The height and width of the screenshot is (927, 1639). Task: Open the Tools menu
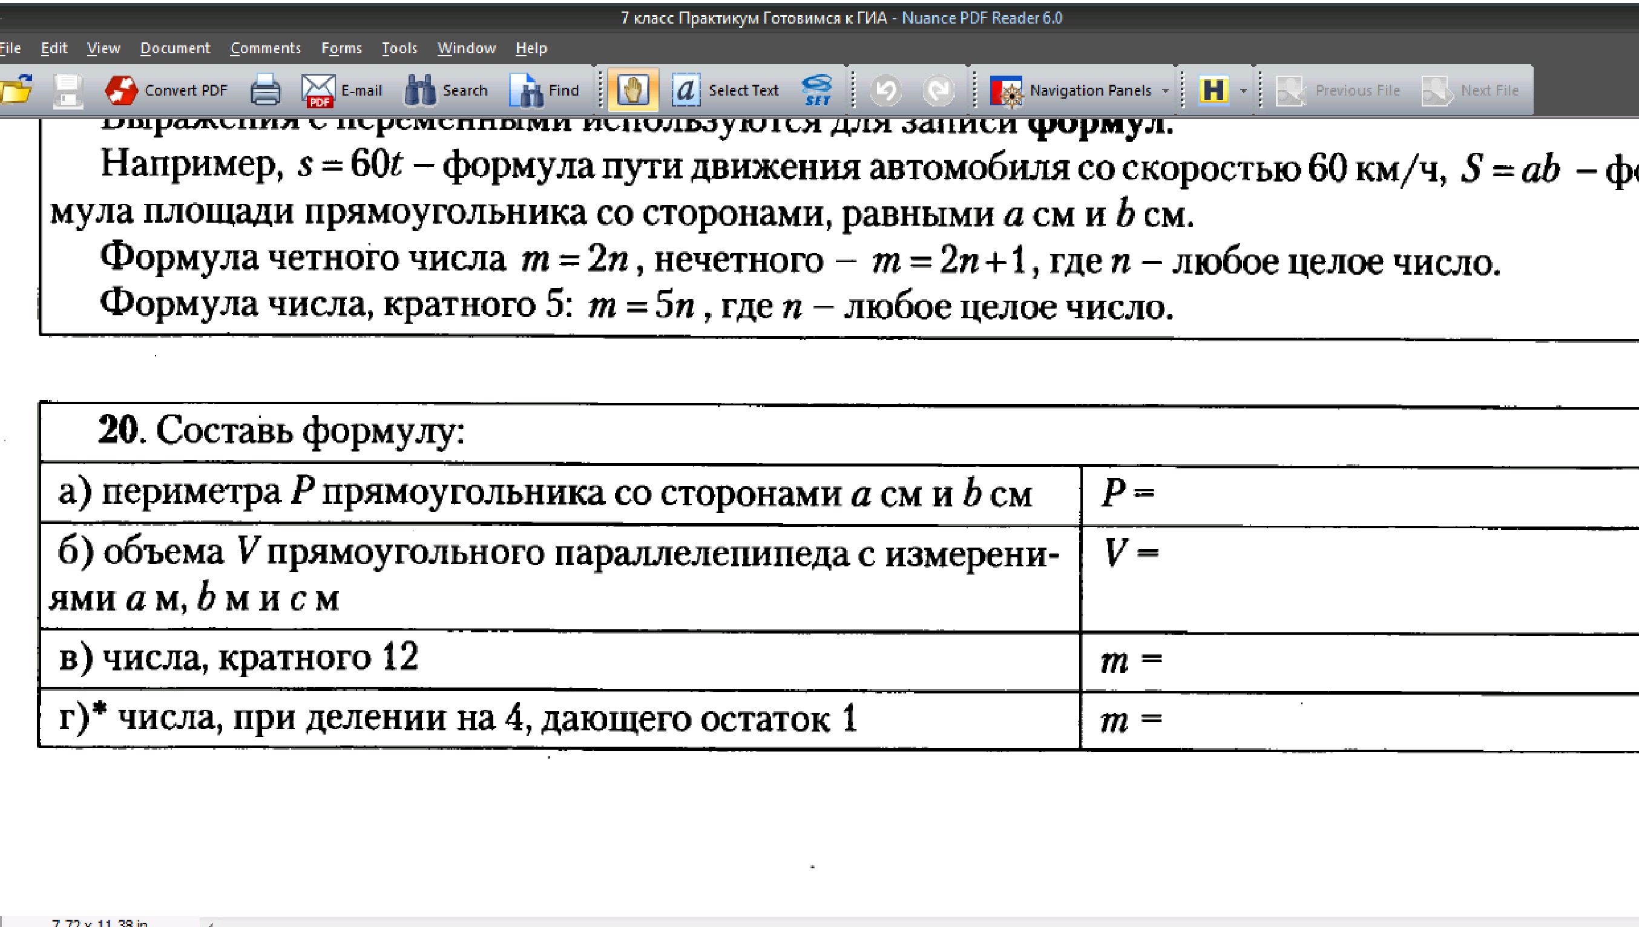pos(399,48)
